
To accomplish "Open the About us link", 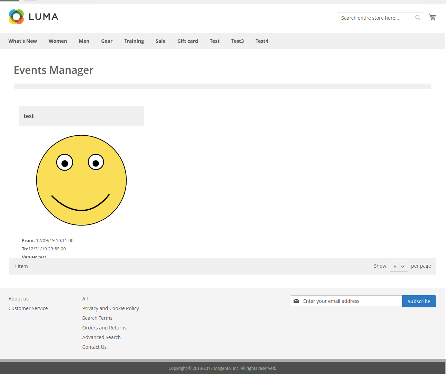I will [x=19, y=299].
